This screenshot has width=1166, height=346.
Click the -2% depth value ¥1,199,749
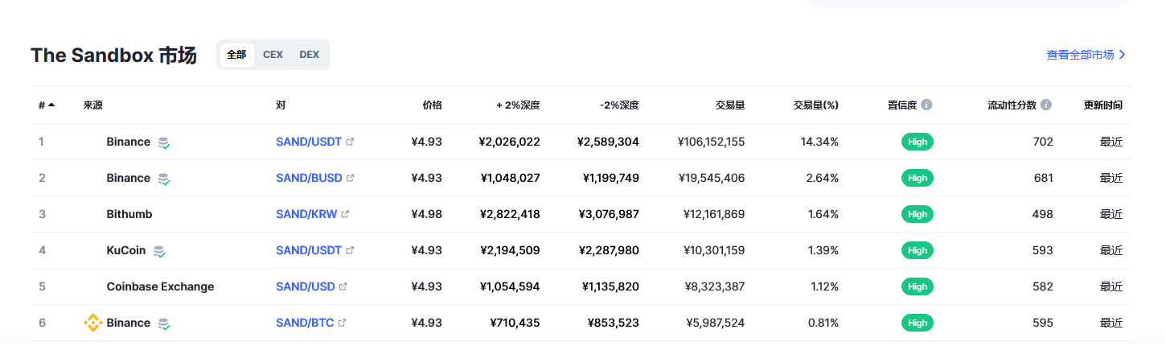pyautogui.click(x=610, y=178)
